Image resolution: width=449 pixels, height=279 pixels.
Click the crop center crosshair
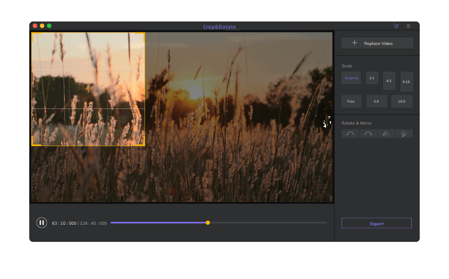pyautogui.click(x=88, y=89)
